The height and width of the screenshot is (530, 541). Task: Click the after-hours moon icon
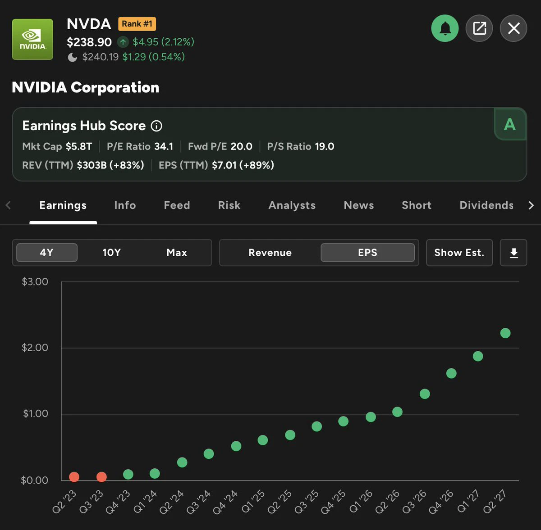[x=72, y=57]
